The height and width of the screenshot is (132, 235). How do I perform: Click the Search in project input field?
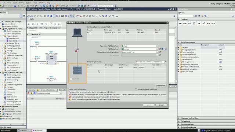point(105,6)
